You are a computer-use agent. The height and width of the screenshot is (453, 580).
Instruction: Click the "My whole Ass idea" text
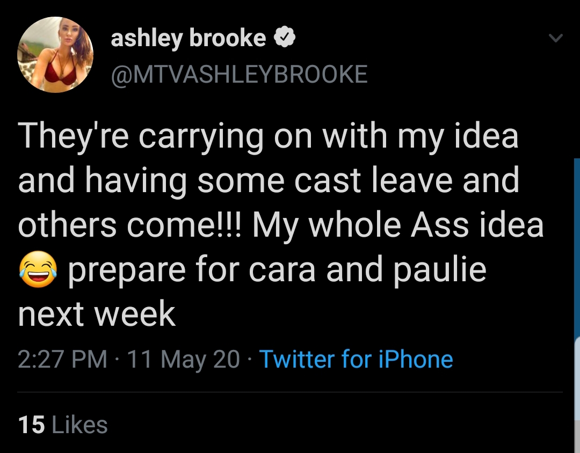click(x=398, y=225)
